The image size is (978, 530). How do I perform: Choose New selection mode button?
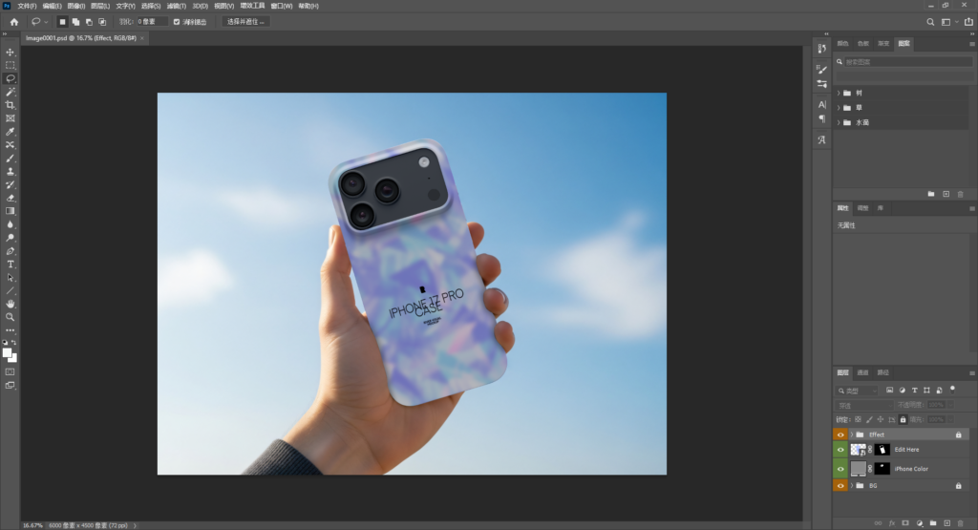click(62, 22)
